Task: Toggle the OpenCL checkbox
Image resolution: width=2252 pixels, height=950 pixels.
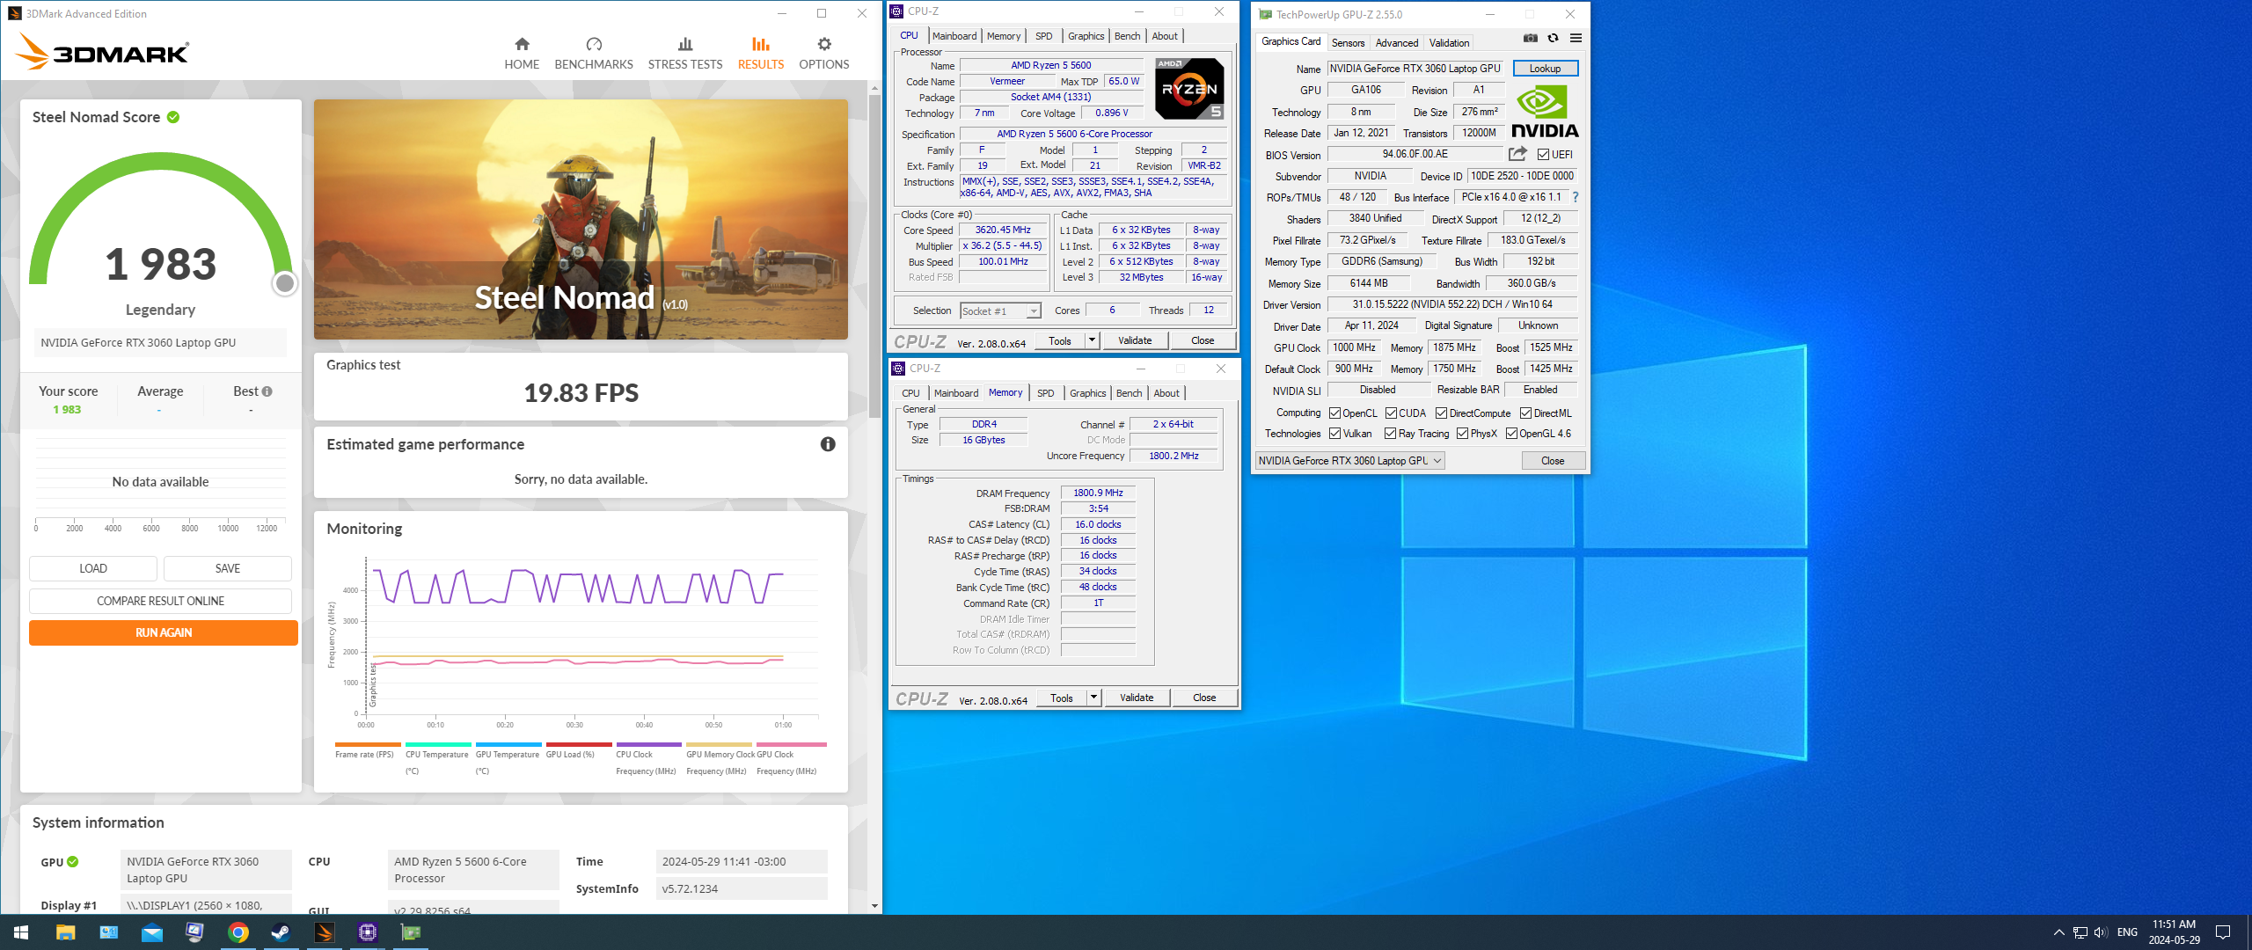Action: pyautogui.click(x=1334, y=413)
